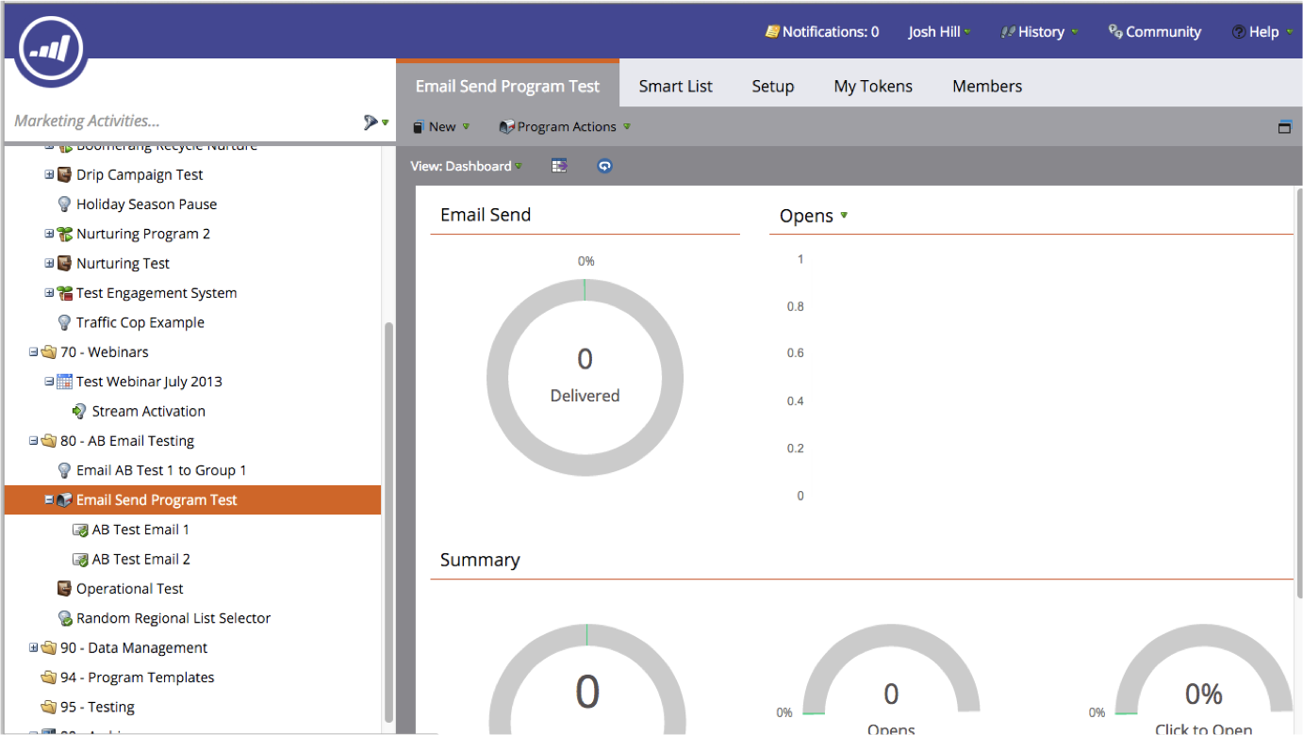Click the refresh icon beside View Dashboard

click(604, 166)
